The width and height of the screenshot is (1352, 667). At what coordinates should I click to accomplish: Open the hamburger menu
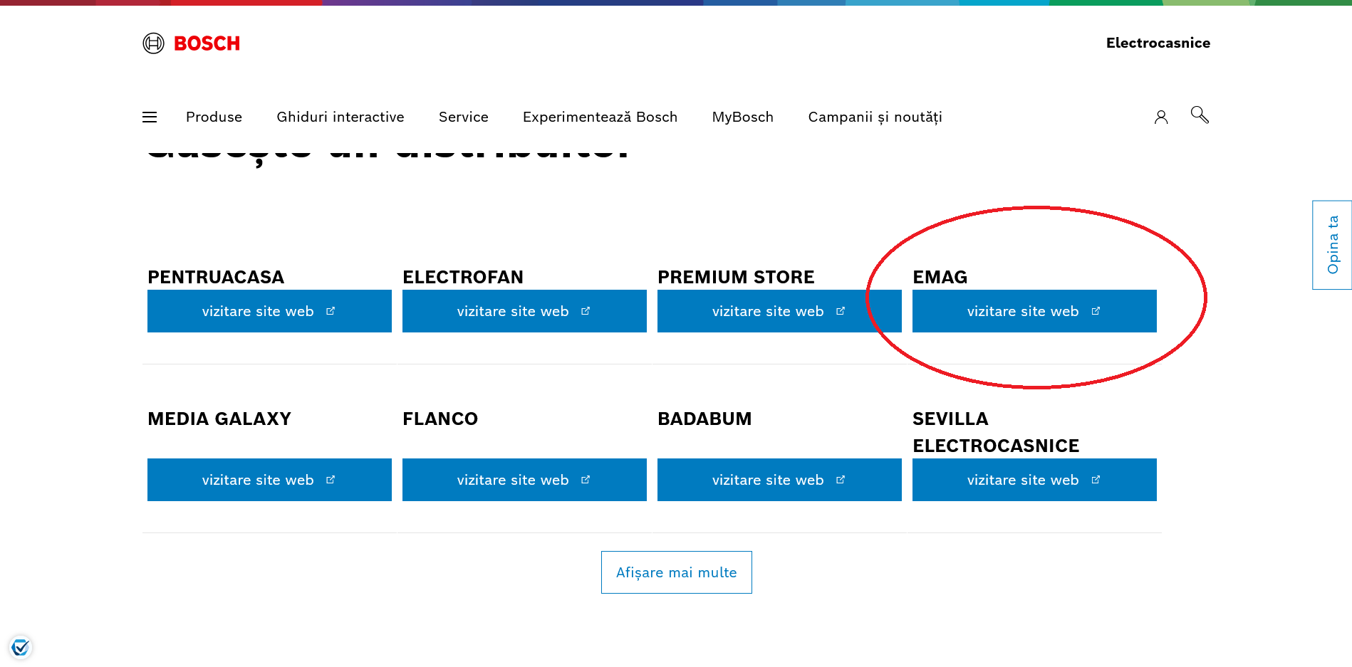click(150, 117)
